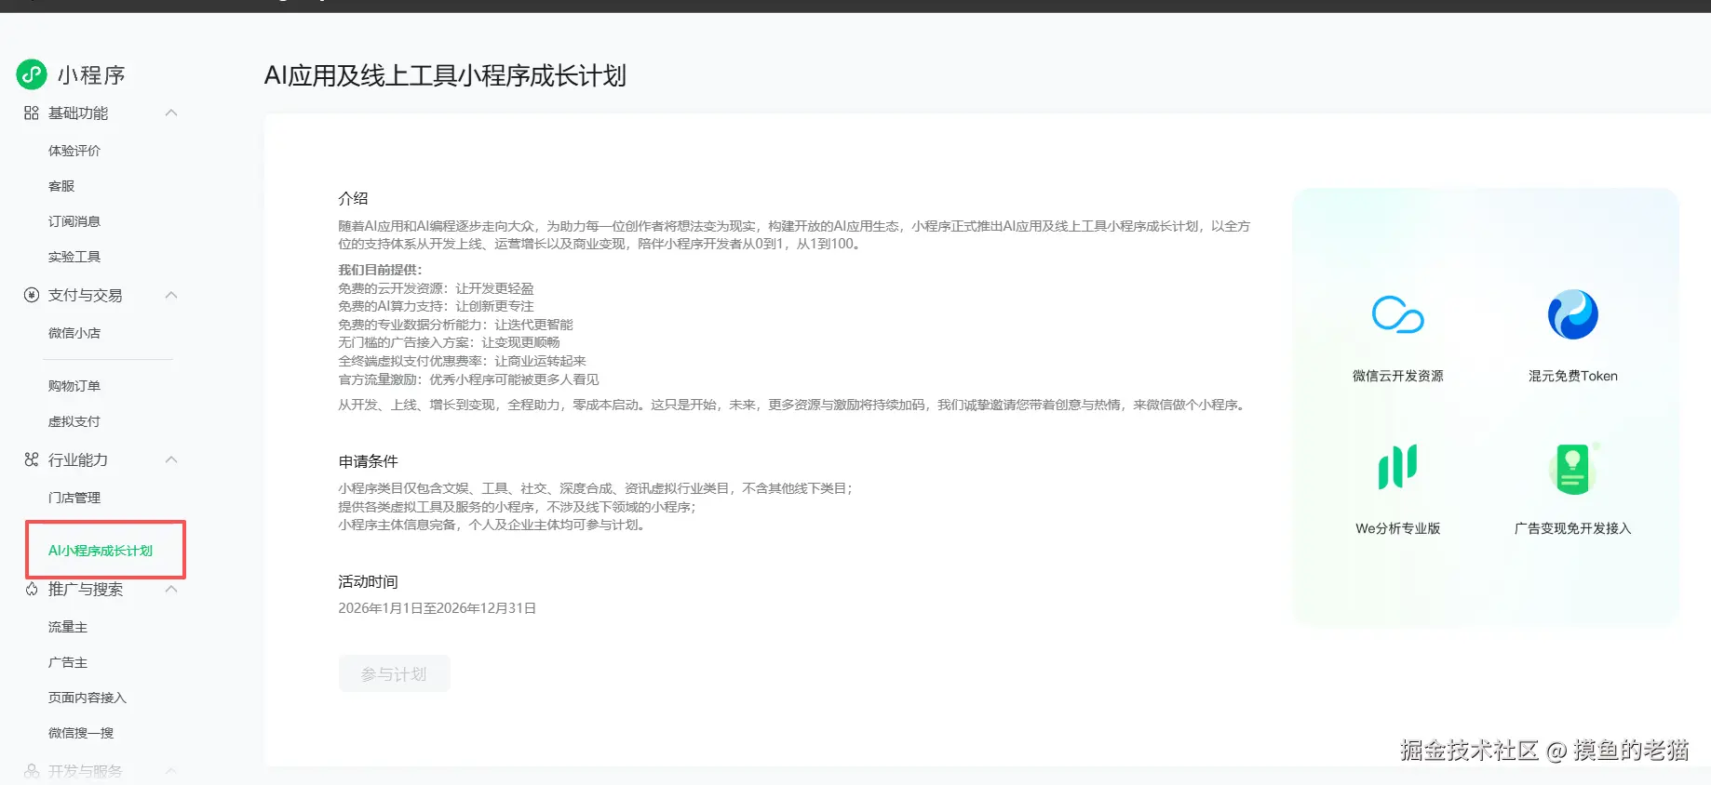Open 虚拟支付 menu item
Image resolution: width=1711 pixels, height=785 pixels.
pyautogui.click(x=74, y=421)
